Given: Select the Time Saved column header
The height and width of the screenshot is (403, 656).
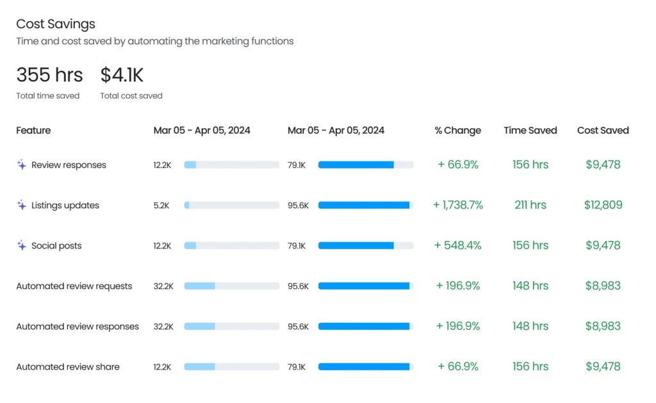Looking at the screenshot, I should pos(530,130).
